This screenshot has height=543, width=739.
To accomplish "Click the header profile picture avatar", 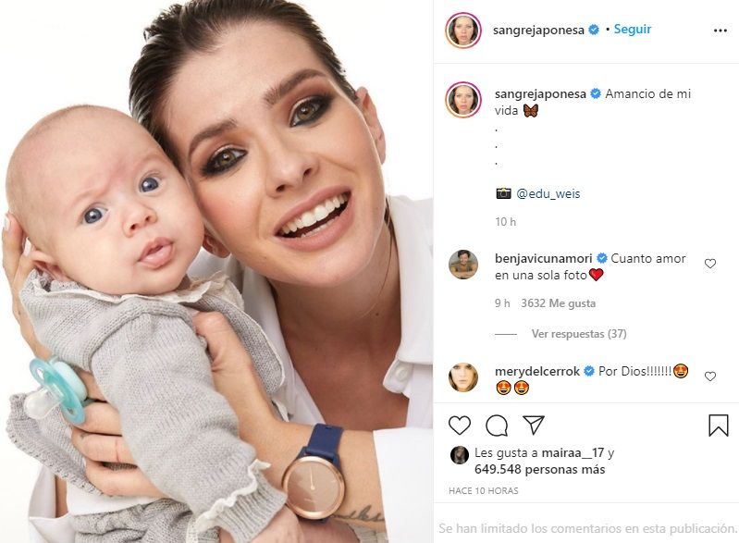I will (x=463, y=31).
